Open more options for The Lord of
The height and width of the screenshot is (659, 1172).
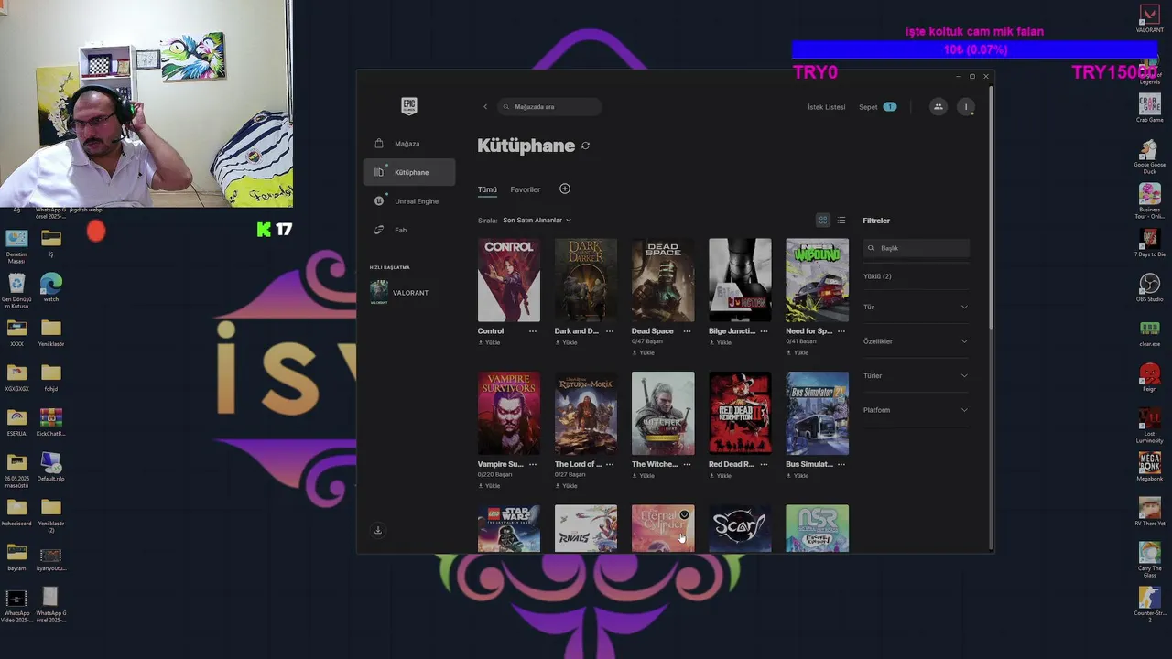(x=610, y=464)
